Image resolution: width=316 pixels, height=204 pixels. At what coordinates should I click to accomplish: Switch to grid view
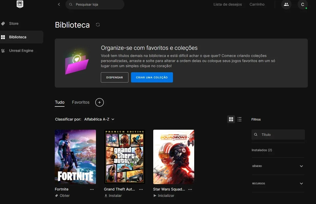tap(231, 119)
